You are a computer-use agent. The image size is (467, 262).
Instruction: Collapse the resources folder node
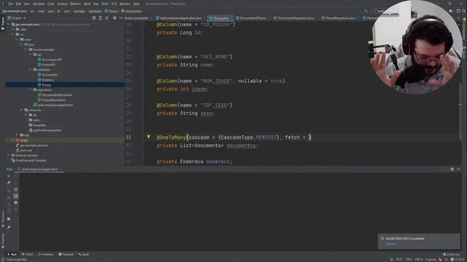click(21, 110)
